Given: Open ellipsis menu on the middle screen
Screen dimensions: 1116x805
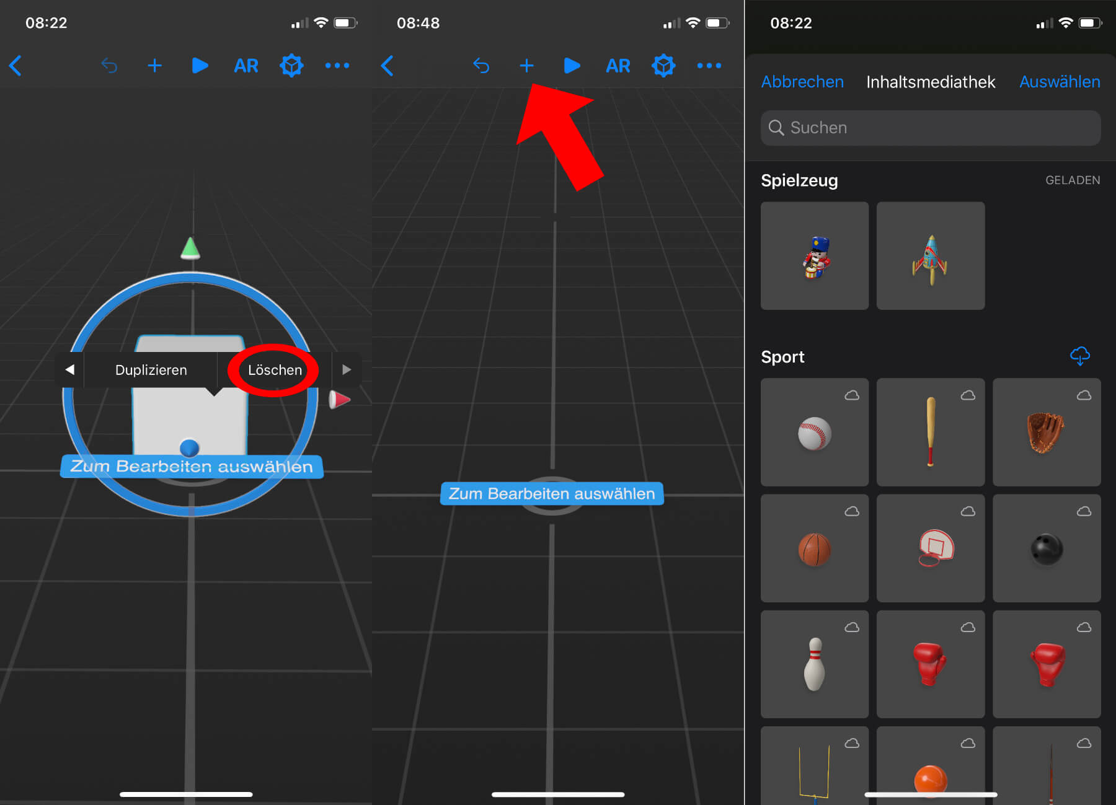Looking at the screenshot, I should click(x=709, y=65).
